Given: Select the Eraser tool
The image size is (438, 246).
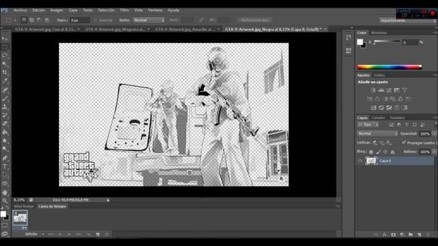Looking at the screenshot, I should click(5, 124).
